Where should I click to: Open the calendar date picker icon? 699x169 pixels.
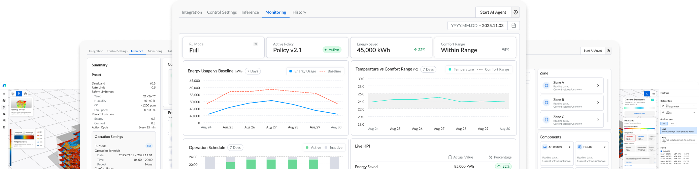click(x=513, y=25)
